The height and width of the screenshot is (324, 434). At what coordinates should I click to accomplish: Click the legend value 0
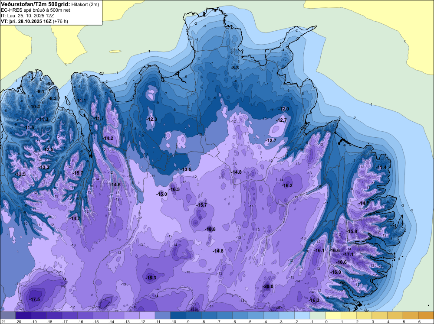coord(326,322)
